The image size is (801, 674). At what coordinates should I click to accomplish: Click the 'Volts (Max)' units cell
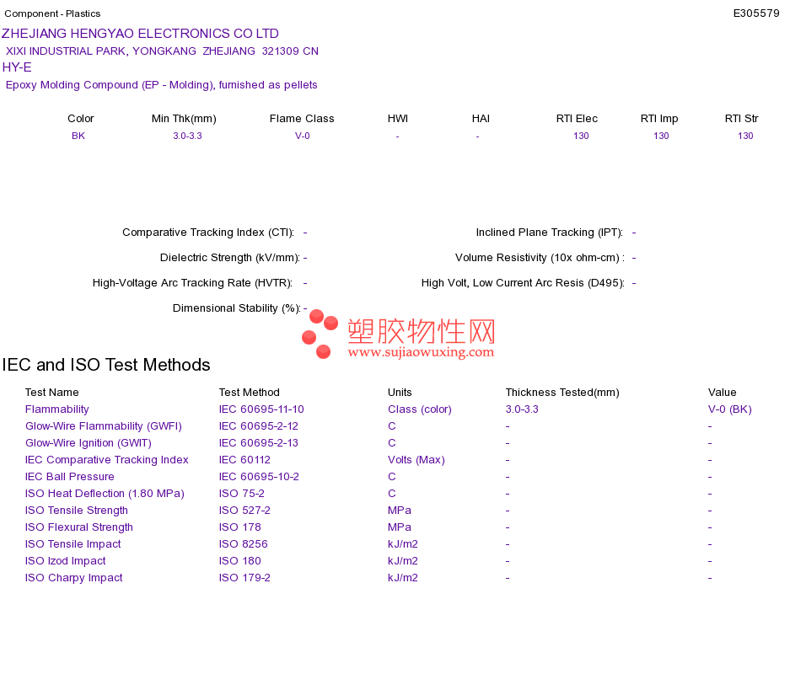(x=417, y=460)
